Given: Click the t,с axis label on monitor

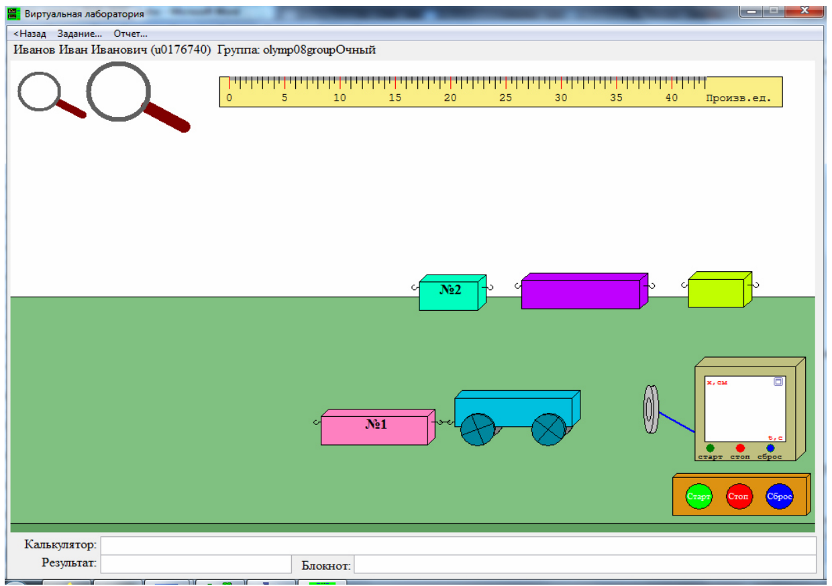Looking at the screenshot, I should 775,438.
